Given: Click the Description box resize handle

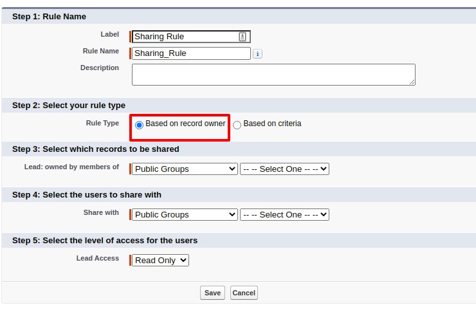Looking at the screenshot, I should point(412,82).
